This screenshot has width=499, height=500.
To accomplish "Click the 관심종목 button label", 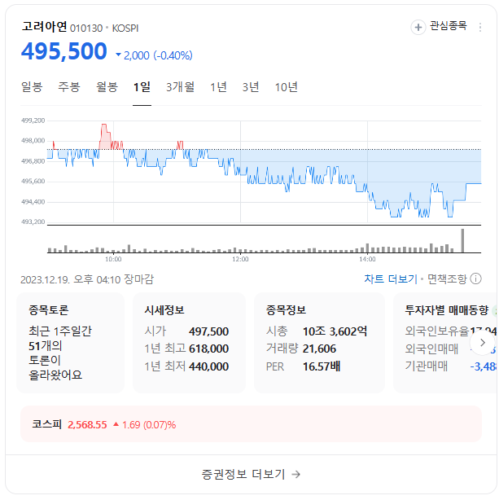I will 448,25.
